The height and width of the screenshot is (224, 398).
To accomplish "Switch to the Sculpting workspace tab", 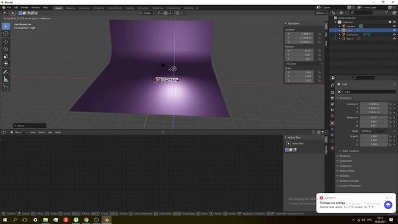I will tap(84, 8).
